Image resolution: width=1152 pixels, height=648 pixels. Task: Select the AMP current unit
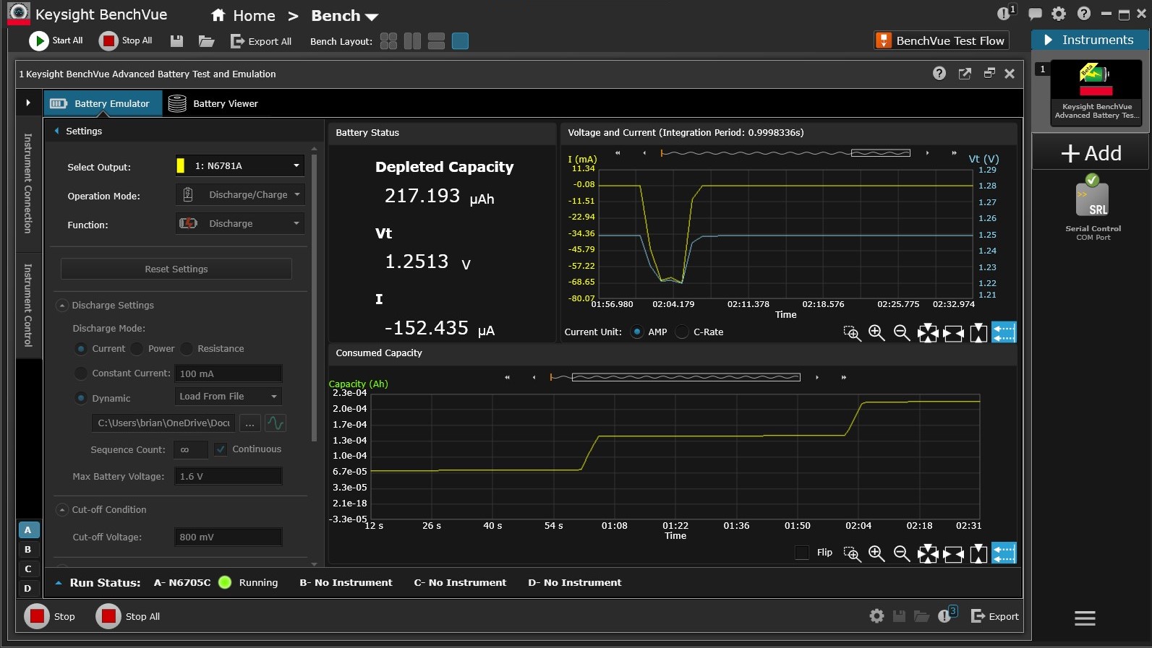pyautogui.click(x=637, y=332)
